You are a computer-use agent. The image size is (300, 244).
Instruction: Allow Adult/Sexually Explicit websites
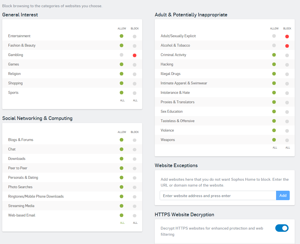click(274, 36)
